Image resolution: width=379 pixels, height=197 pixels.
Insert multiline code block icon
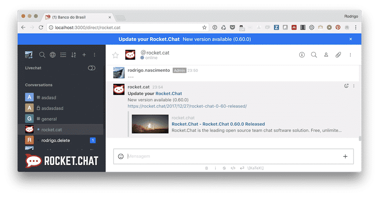coord(242,168)
